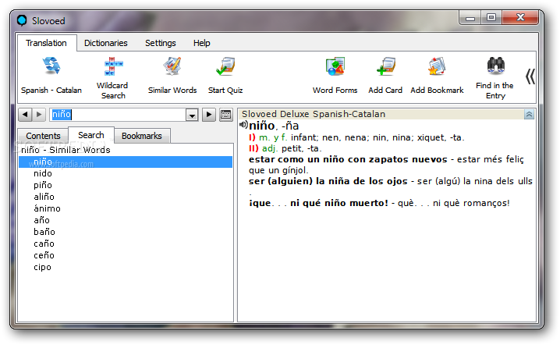Select aliño in similar words list
Viewport: 560px width, 345px height.
(x=44, y=197)
